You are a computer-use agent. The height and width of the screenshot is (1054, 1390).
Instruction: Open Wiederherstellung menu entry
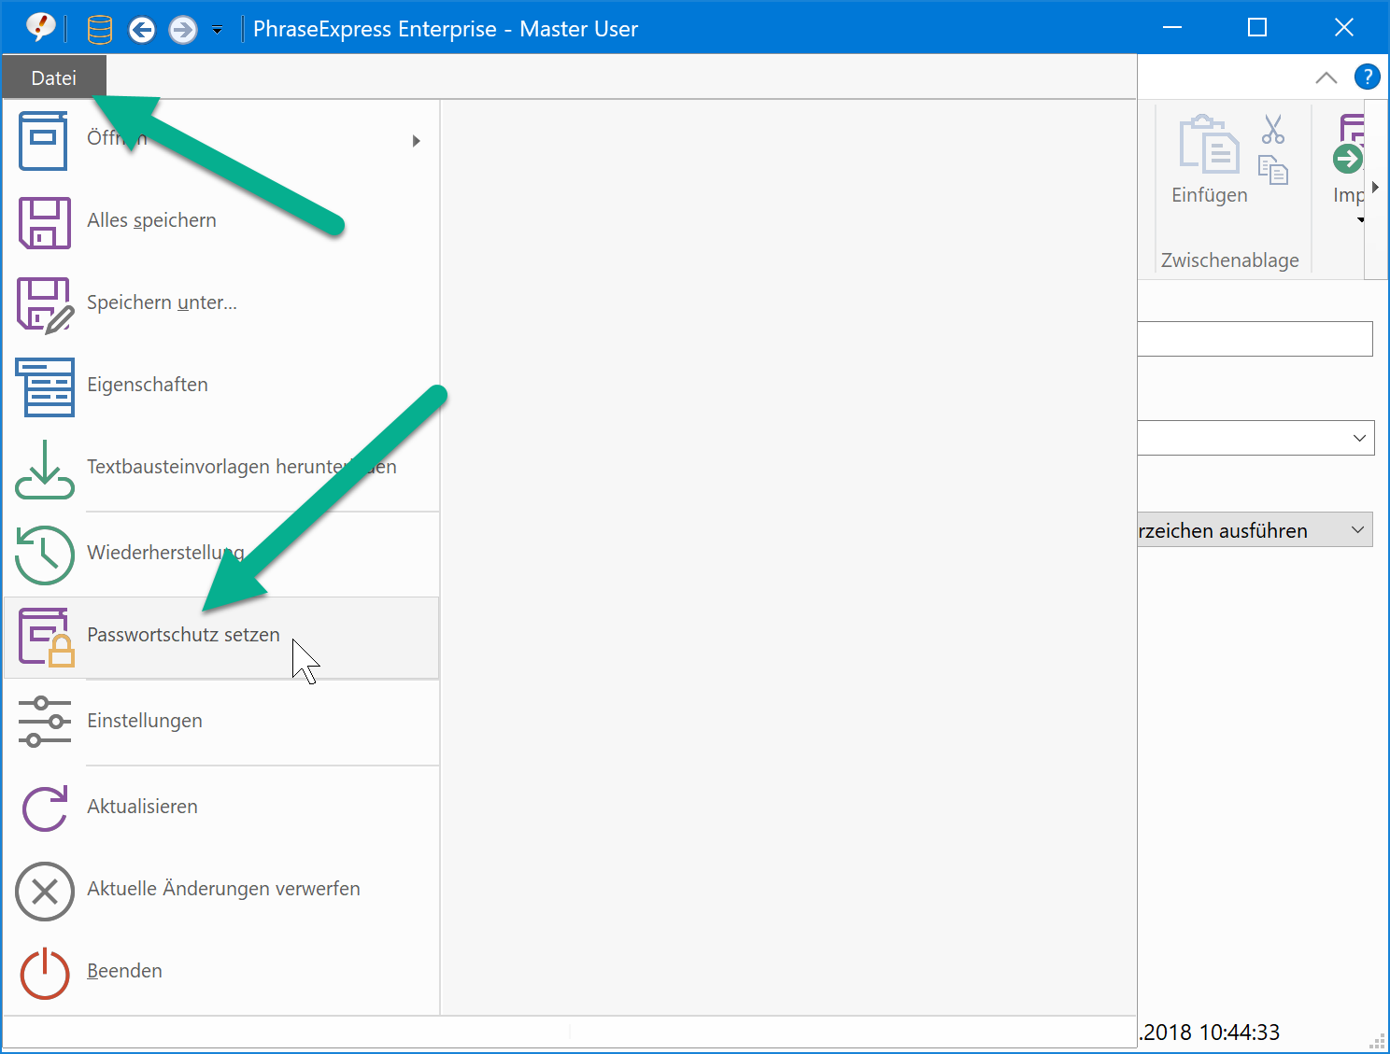(x=221, y=554)
